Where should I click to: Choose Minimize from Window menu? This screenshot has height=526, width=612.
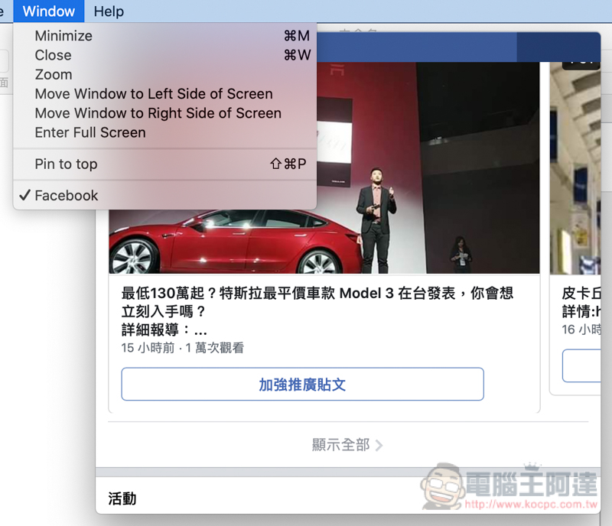164,36
